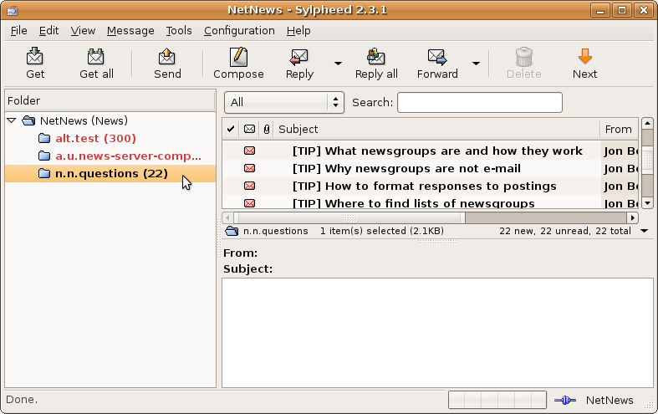Click the unread envelope status column header

point(249,130)
